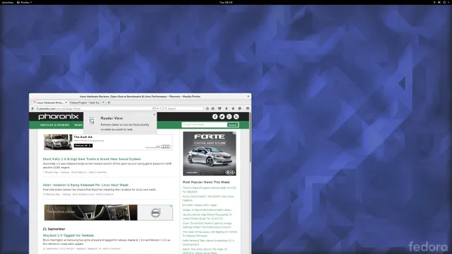452x254 pixels.
Task: Open Phoronix RSS feed icon
Action: [236, 117]
